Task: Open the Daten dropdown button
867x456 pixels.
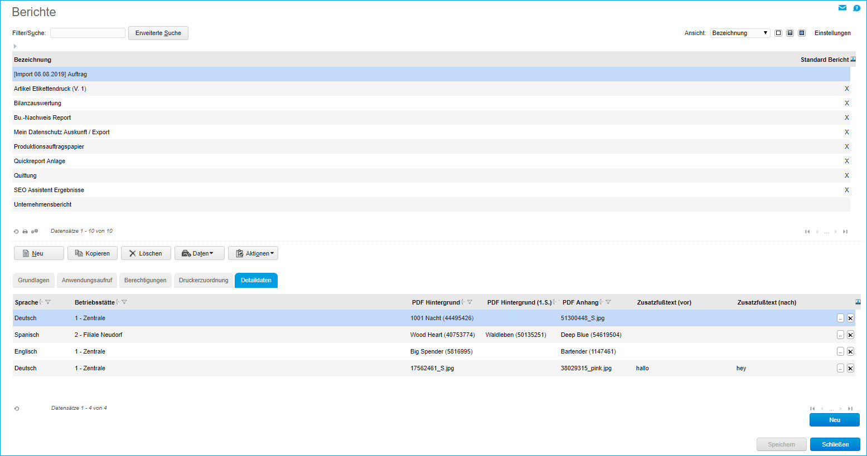Action: 200,253
